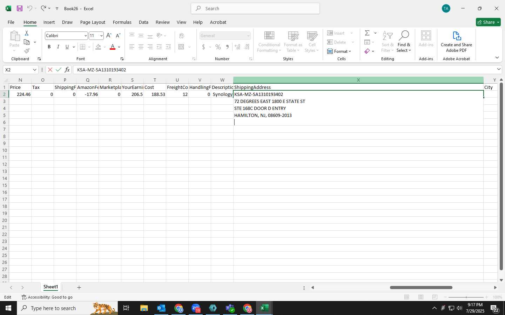
Task: Increase decimal places
Action: coord(237,47)
